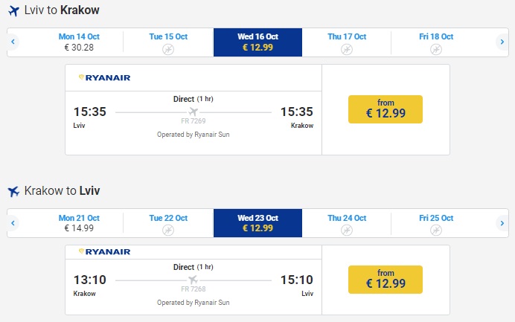Click no-flight icon under Fri 25 Oct
The height and width of the screenshot is (322, 515).
(x=435, y=230)
